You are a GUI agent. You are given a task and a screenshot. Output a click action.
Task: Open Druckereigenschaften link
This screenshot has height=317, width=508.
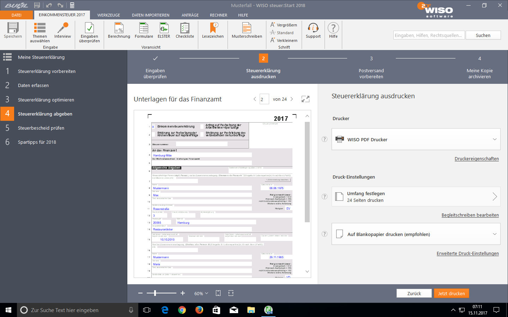point(477,159)
